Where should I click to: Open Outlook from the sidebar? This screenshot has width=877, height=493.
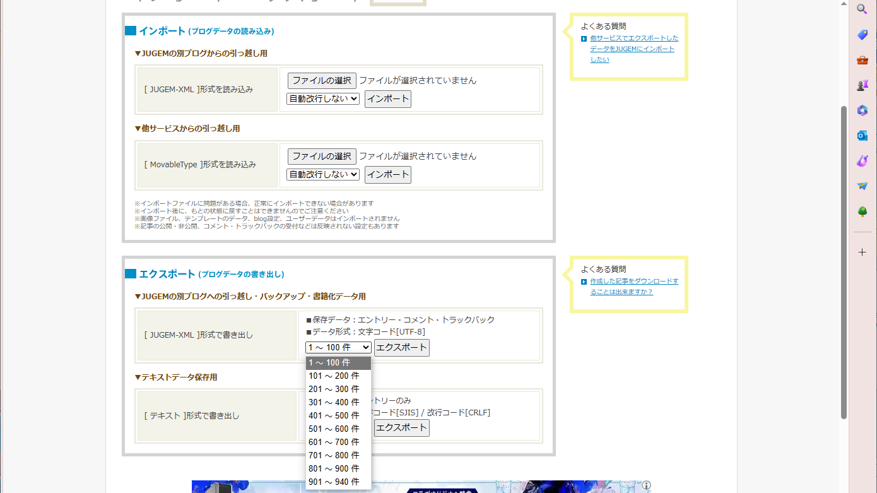[x=862, y=136]
